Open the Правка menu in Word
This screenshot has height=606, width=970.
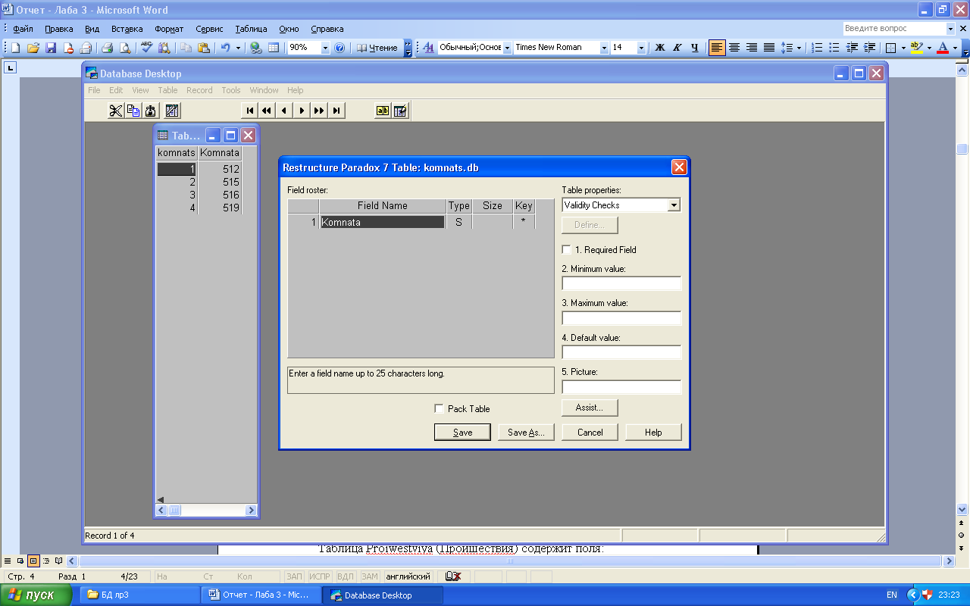click(58, 29)
